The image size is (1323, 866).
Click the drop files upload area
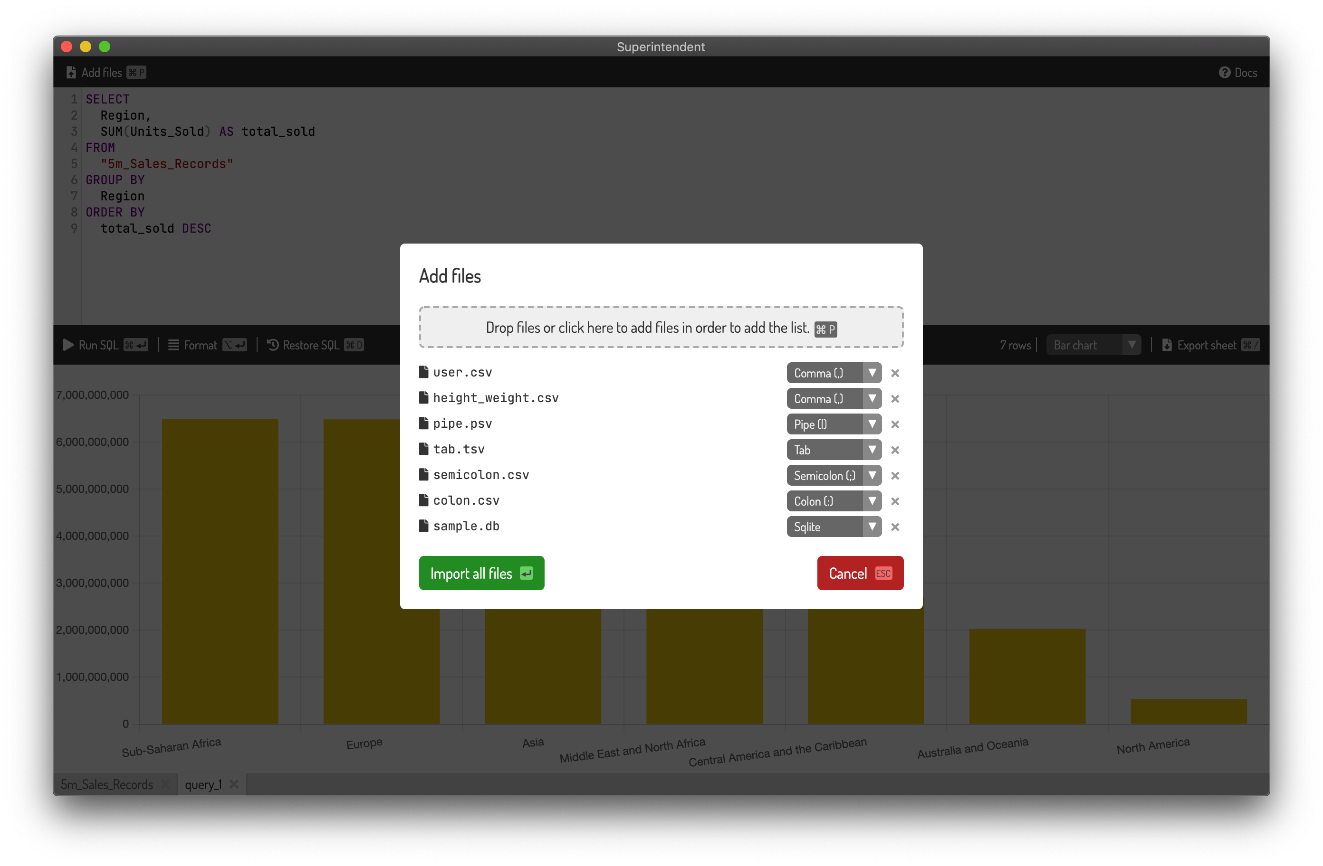(x=661, y=327)
